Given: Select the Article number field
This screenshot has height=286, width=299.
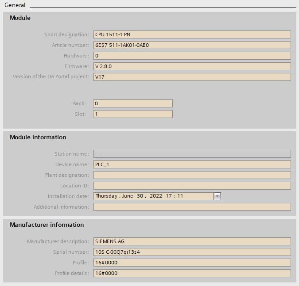Looking at the screenshot, I should (192, 45).
